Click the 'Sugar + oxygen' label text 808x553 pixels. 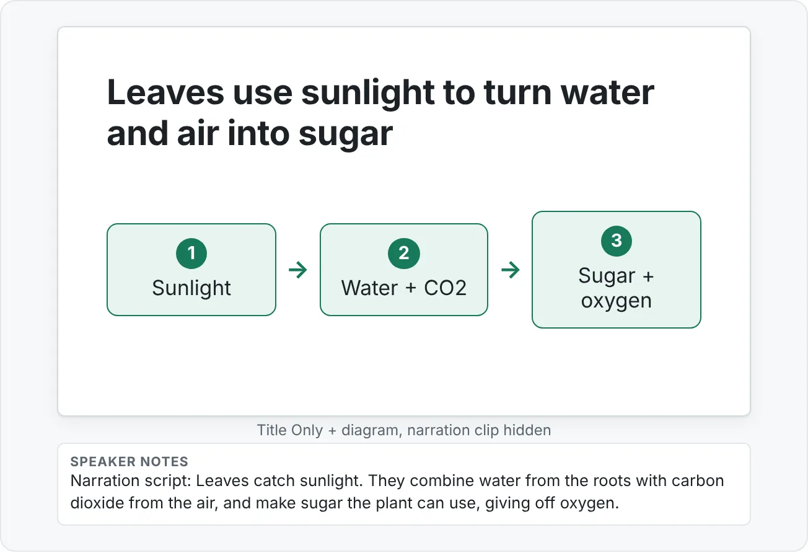point(617,288)
